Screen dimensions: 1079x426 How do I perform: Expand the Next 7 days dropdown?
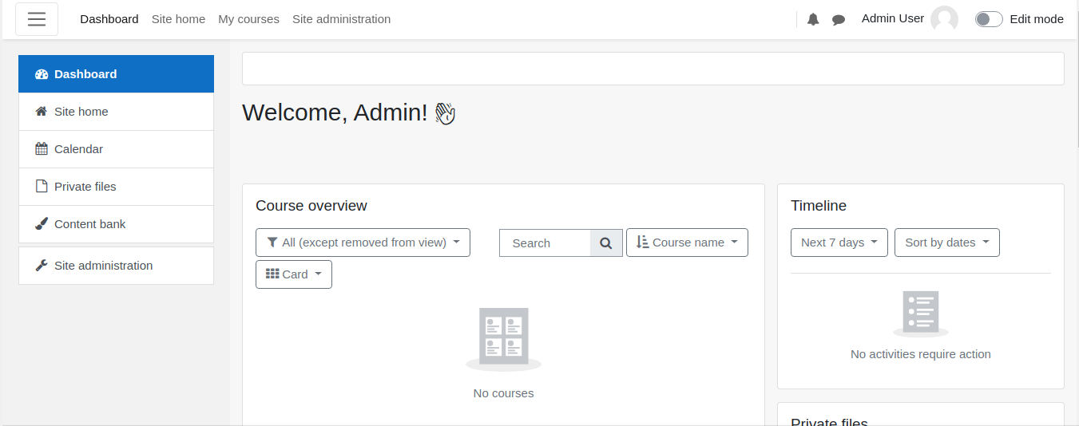pos(839,243)
